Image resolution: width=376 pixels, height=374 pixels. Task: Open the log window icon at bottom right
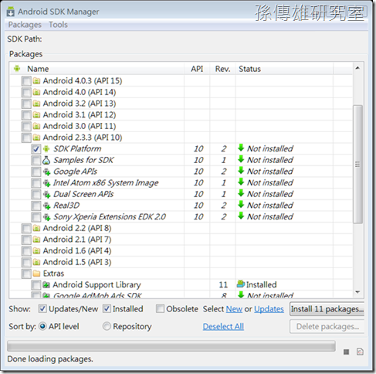[x=360, y=352]
